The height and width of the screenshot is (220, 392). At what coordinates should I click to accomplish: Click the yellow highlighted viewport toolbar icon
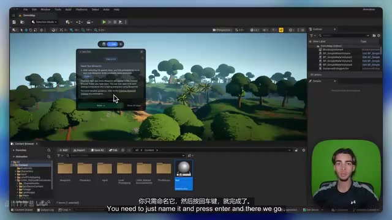pyautogui.click(x=281, y=30)
